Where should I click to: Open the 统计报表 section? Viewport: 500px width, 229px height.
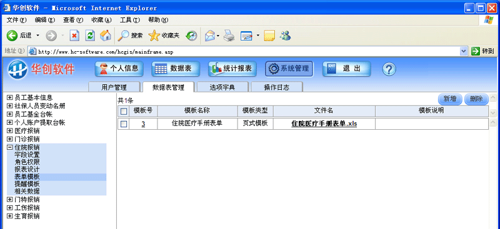(232, 69)
